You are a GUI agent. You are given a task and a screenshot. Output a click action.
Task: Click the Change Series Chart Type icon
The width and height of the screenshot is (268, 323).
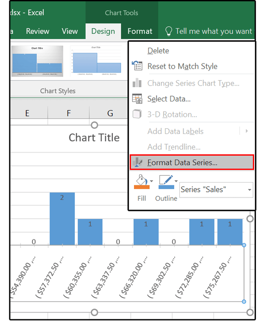pyautogui.click(x=137, y=83)
